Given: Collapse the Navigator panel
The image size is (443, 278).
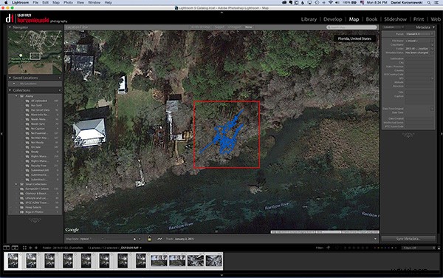Looking at the screenshot, I should 10,27.
